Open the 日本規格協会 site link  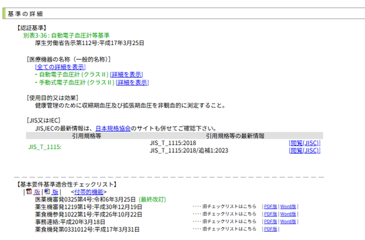113,128
